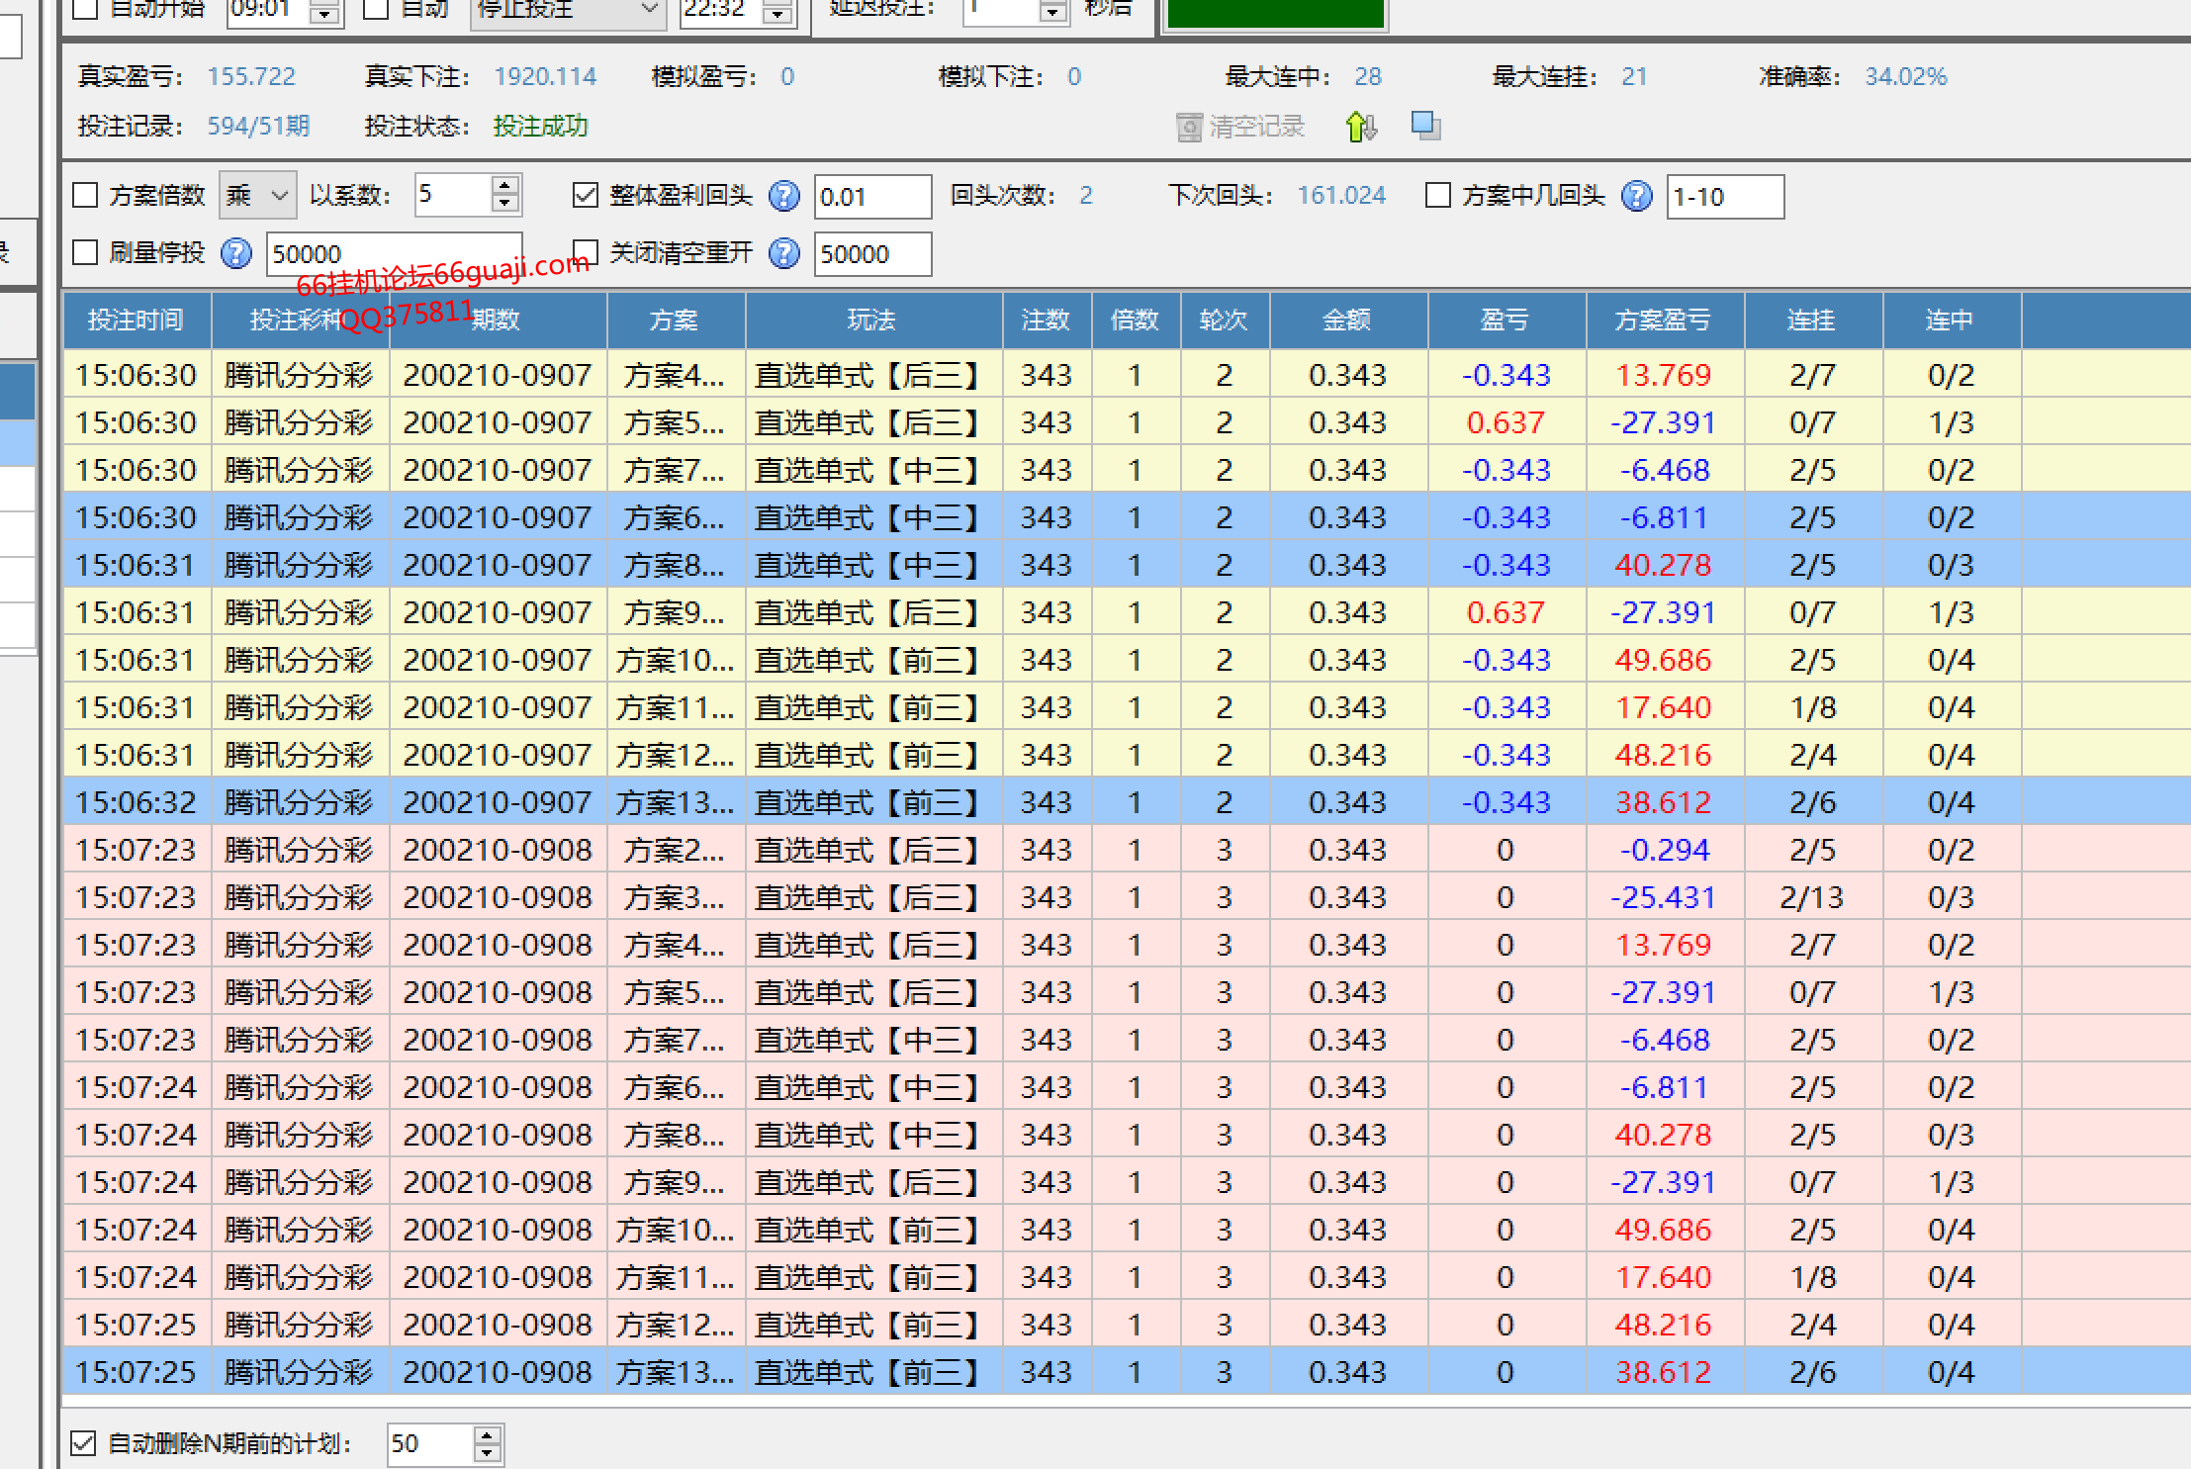Screen dimensions: 2191x1469
Task: Select the 15:07:23 方案2 row
Action: (1127, 850)
